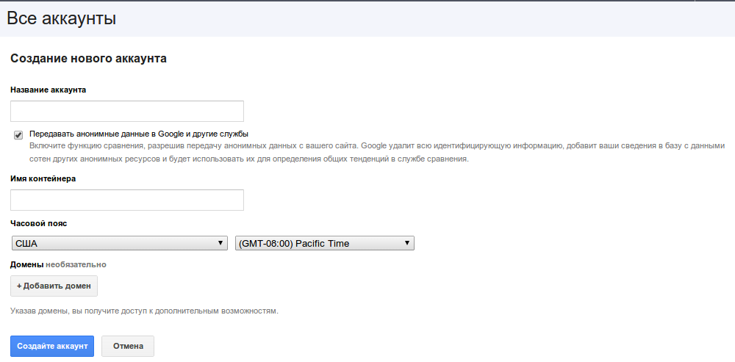Screen dimensions: 735x362
Task: Click the 'Все аккаунты' page title
Action: (x=61, y=19)
